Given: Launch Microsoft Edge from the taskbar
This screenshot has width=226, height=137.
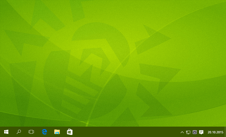Looking at the screenshot, I should point(44,132).
